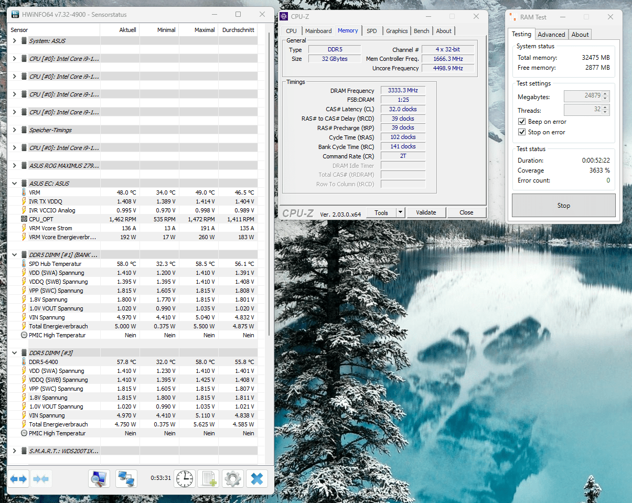The width and height of the screenshot is (632, 503).
Task: Click the HWiNFO expand arrows toolbar icon
Action: tap(18, 478)
